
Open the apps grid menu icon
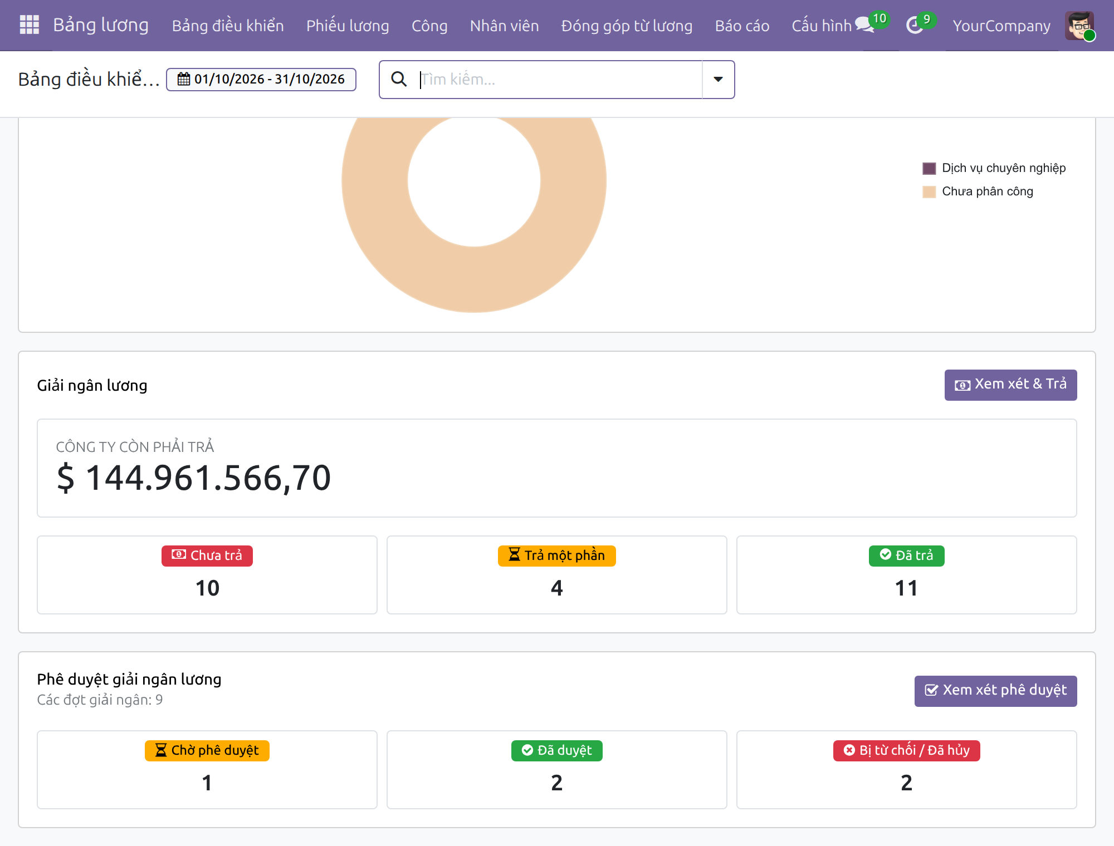click(29, 25)
